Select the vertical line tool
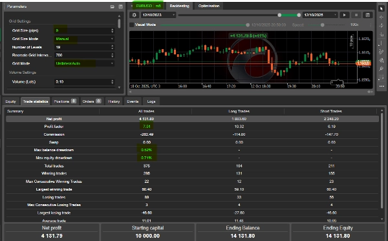Image resolution: width=388 pixels, height=241 pixels. click(x=382, y=43)
